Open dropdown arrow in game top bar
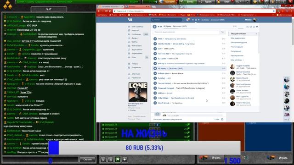 [248, 2]
